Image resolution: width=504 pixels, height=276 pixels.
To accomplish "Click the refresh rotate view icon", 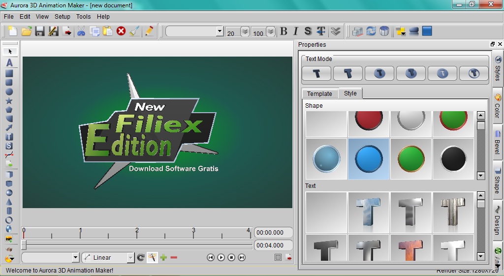I will pyautogui.click(x=371, y=31).
